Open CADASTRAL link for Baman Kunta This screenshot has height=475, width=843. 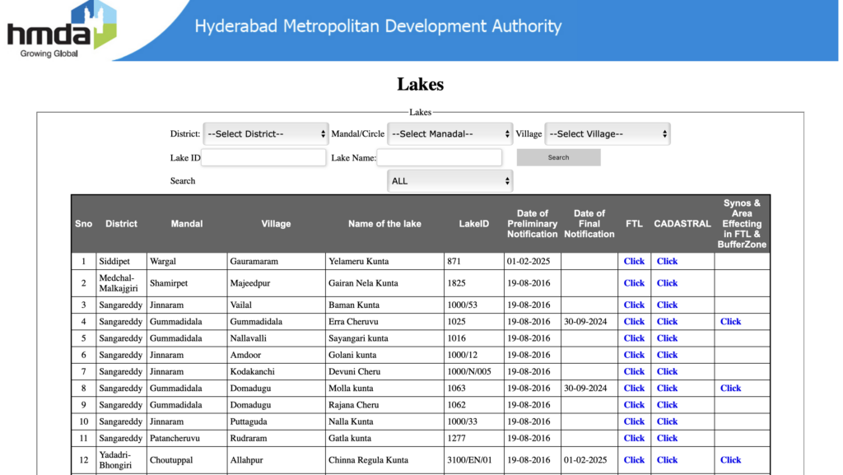coord(667,305)
